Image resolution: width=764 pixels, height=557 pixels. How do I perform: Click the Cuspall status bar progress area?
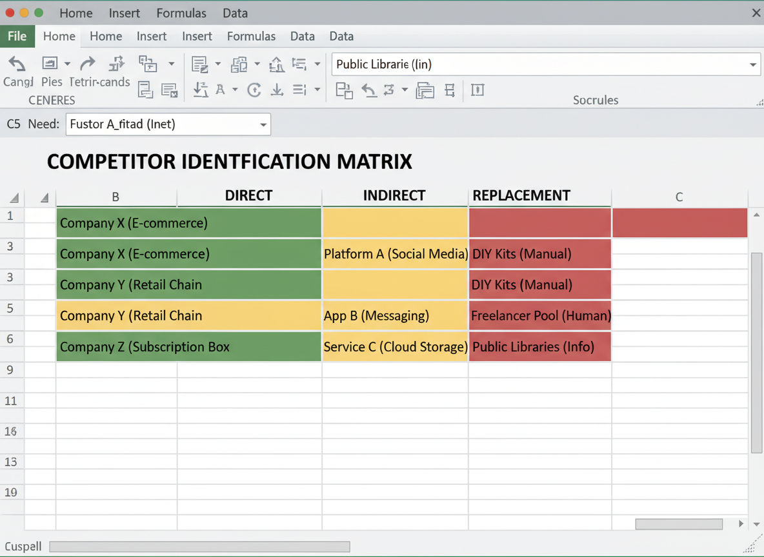pos(200,547)
